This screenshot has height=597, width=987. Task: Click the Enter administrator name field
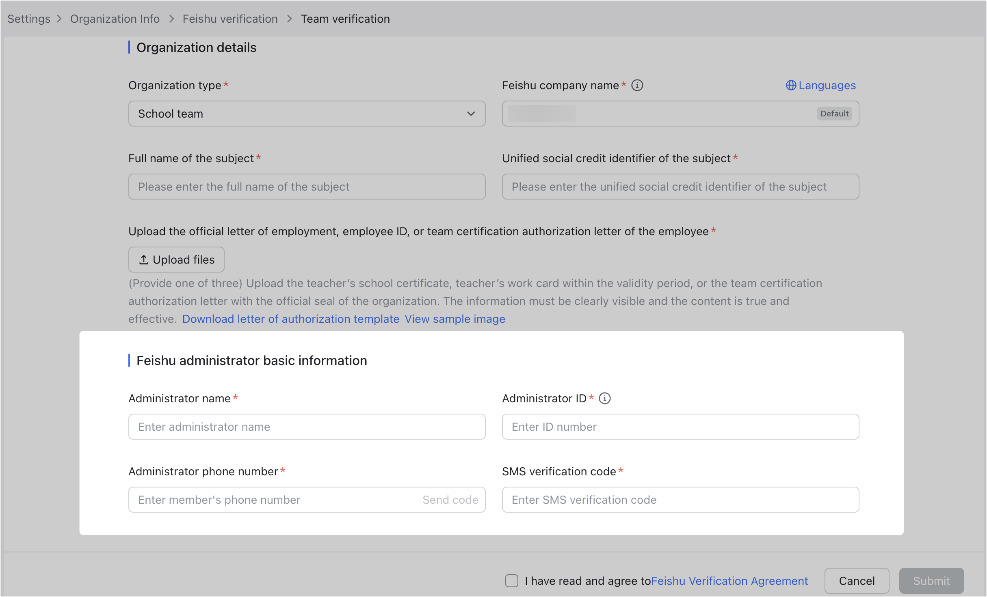click(307, 426)
